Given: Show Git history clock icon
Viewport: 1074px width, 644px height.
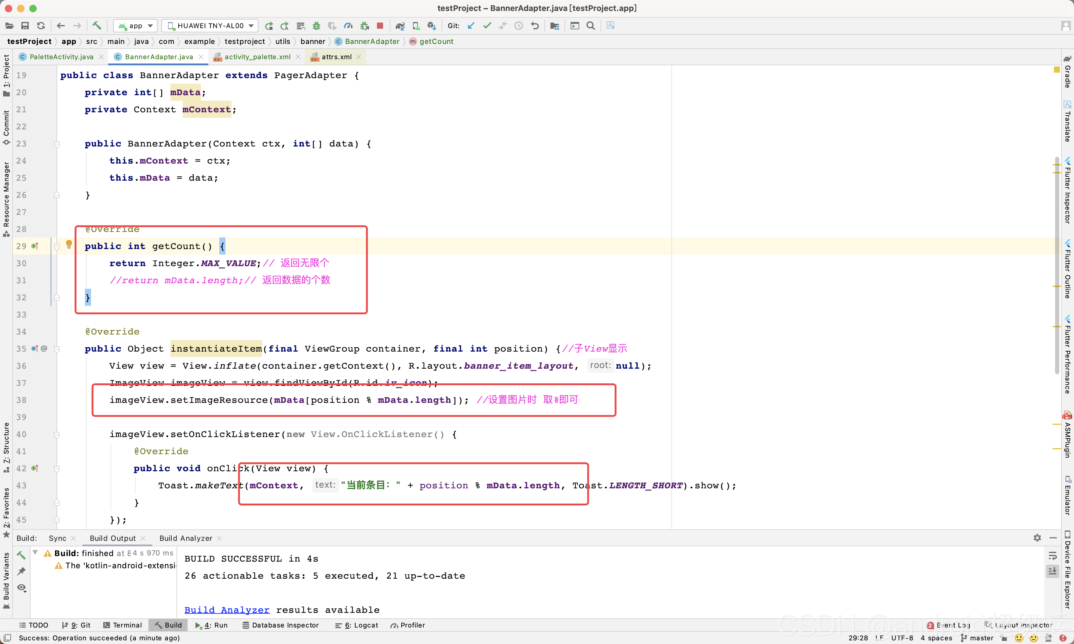Looking at the screenshot, I should coord(519,26).
